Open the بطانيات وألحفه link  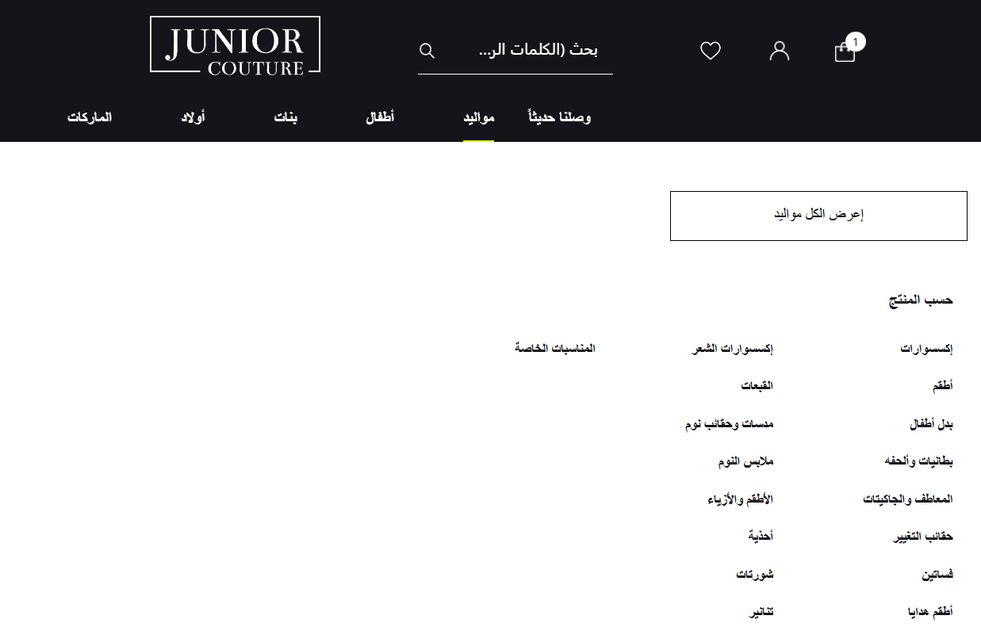click(x=919, y=461)
